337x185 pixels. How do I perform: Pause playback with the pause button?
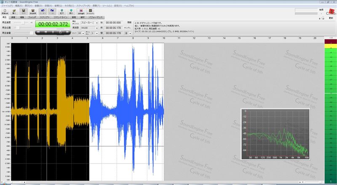(x=53, y=32)
